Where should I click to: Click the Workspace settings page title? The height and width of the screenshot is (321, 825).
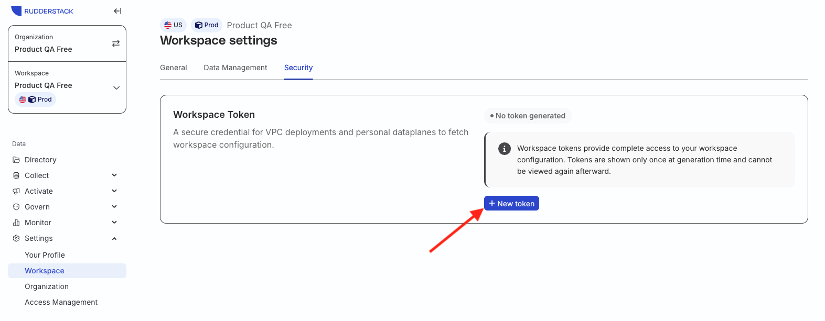point(219,40)
